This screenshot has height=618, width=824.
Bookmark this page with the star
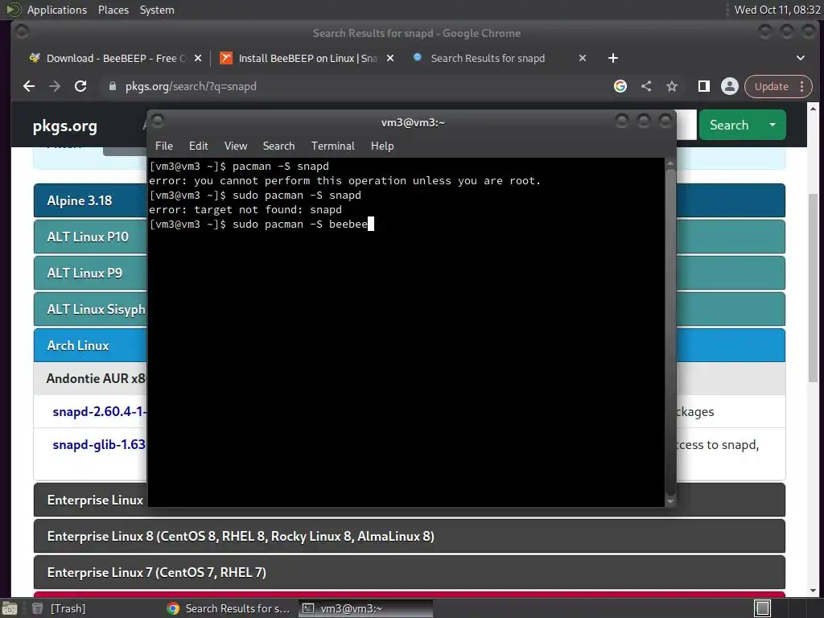click(672, 86)
